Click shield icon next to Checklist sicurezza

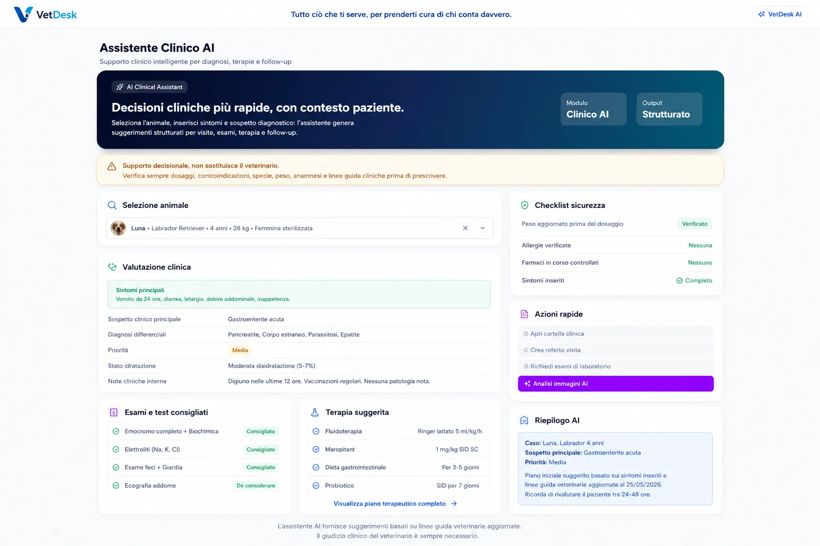(524, 205)
